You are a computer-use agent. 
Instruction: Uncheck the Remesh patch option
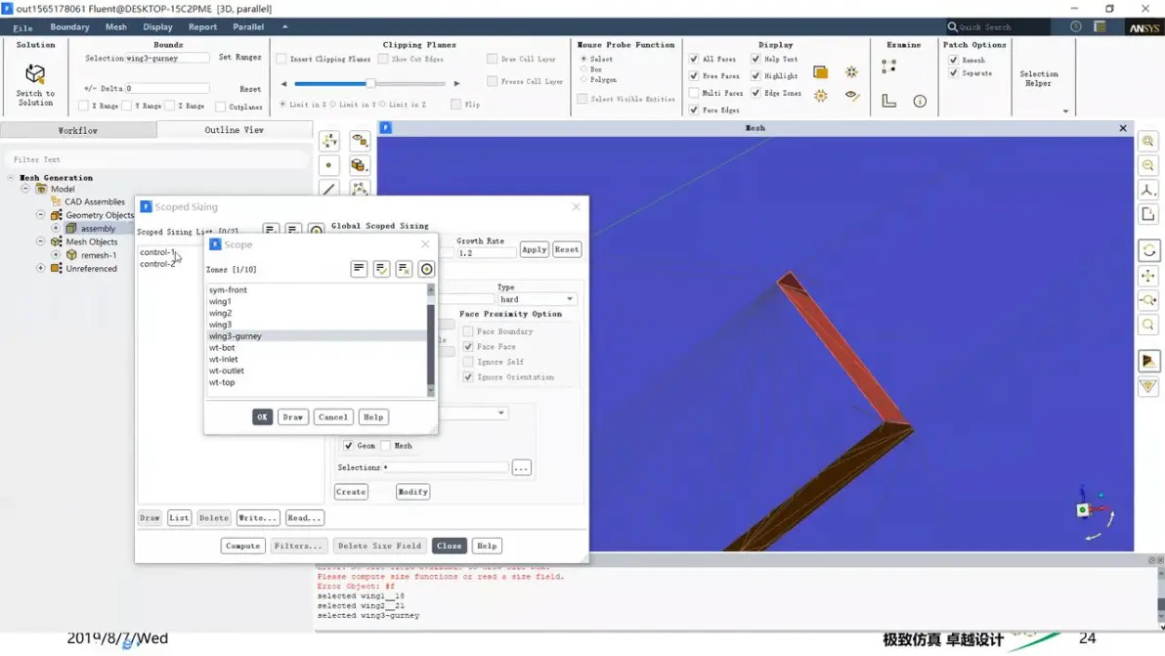coord(953,61)
